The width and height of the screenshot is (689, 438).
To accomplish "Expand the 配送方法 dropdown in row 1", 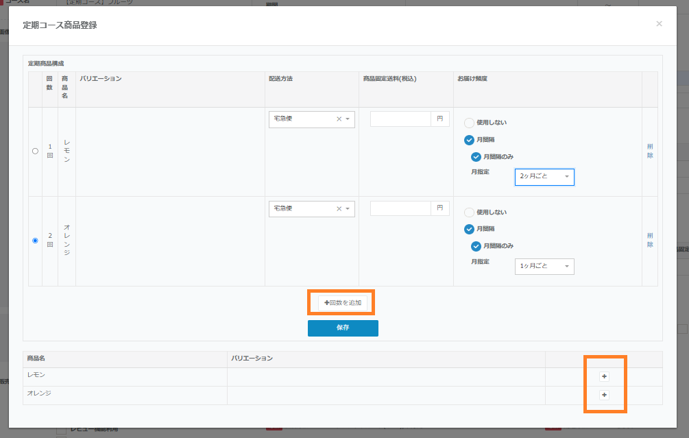I will 348,119.
